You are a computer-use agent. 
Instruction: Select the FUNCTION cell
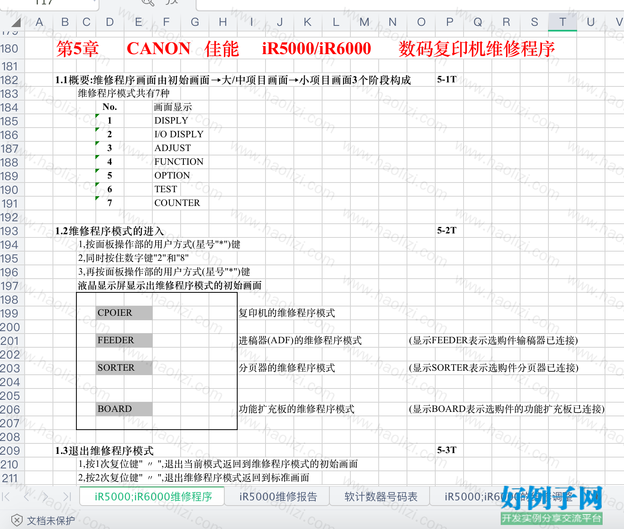pos(179,162)
